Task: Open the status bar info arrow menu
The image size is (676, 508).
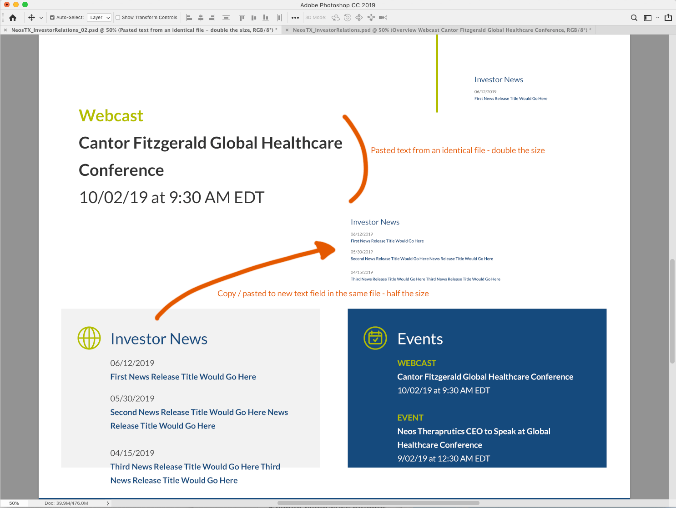Action: pyautogui.click(x=108, y=503)
